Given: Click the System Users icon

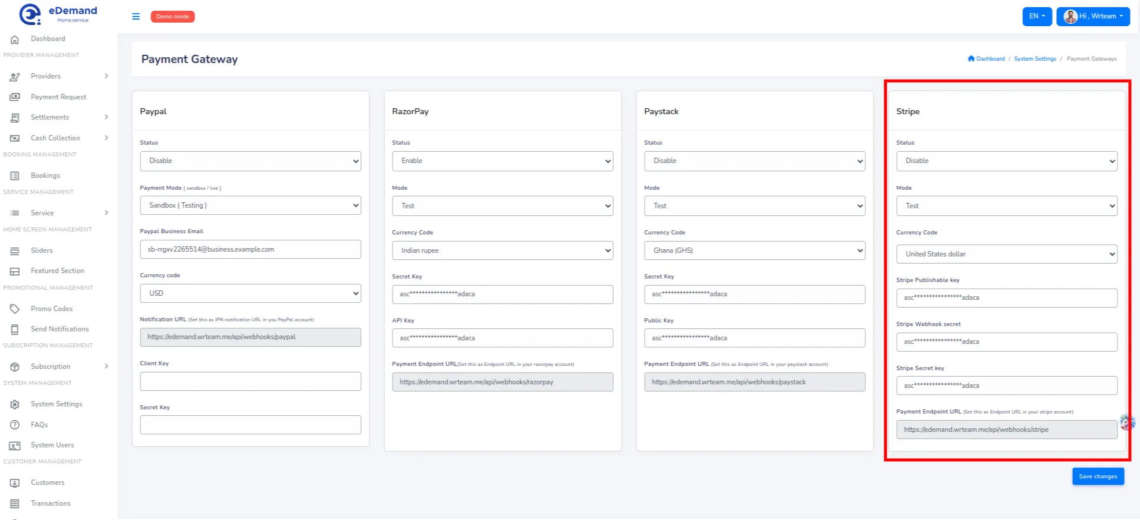Looking at the screenshot, I should pos(15,446).
